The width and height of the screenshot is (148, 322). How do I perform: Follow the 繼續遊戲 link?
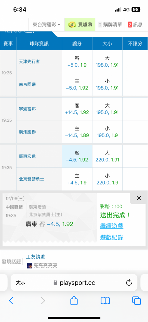point(111,226)
